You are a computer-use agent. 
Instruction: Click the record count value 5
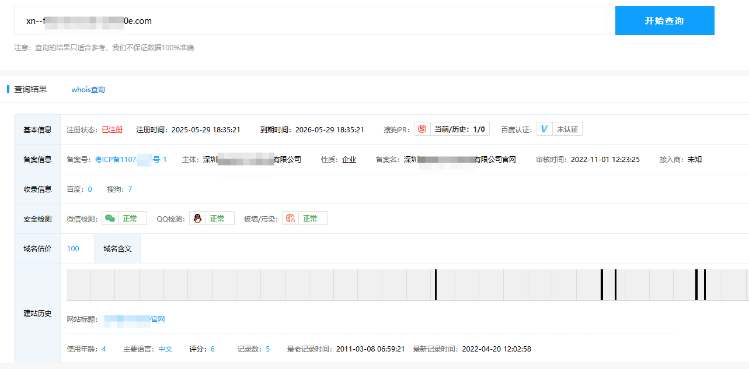point(268,349)
